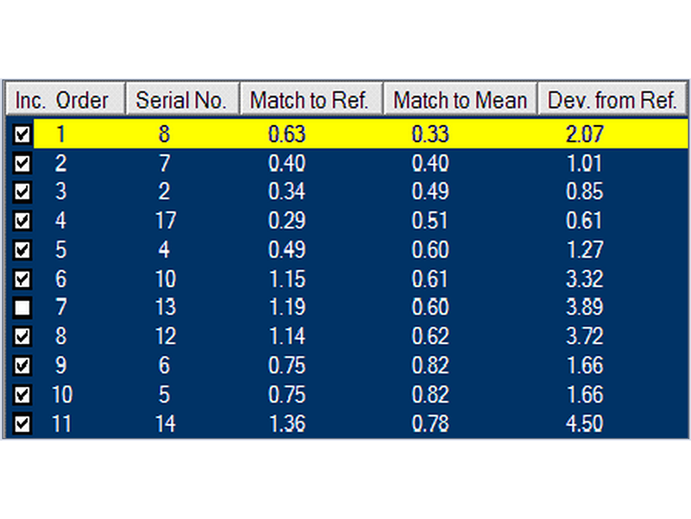Image resolution: width=691 pixels, height=519 pixels.
Task: Click the Match to Mean value 0.49
Action: [x=430, y=192]
